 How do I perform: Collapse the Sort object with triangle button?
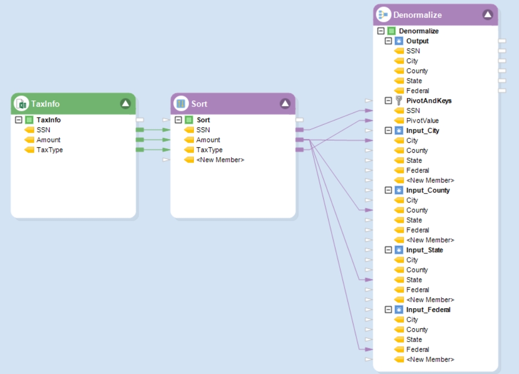pos(285,103)
